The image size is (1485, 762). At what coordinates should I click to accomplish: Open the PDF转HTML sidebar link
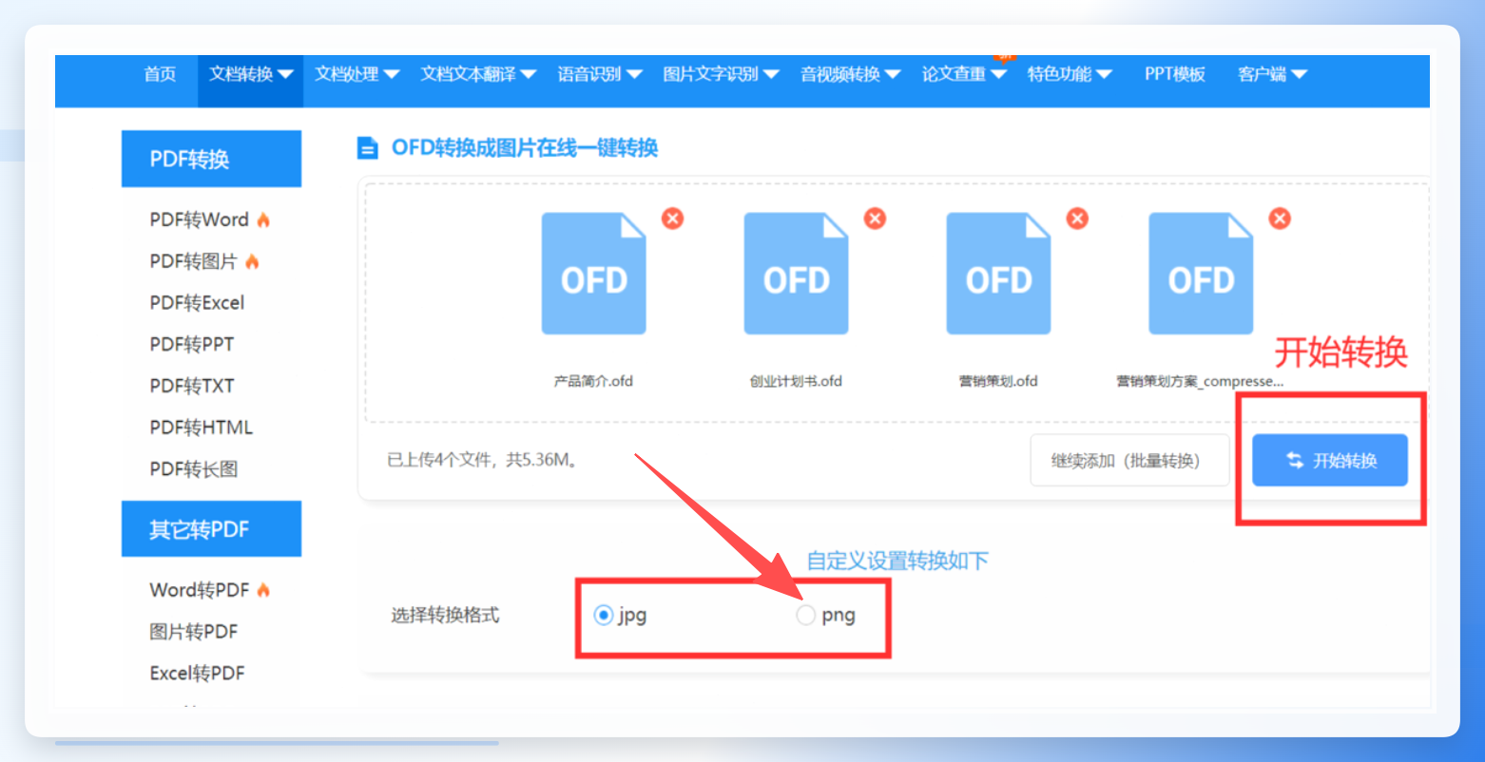[201, 428]
